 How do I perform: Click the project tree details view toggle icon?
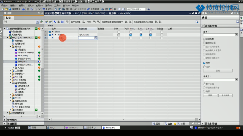tap(38, 22)
